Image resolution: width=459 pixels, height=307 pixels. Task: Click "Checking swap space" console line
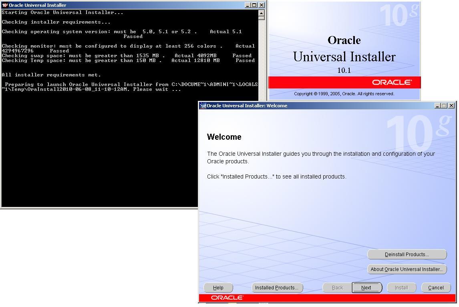point(127,56)
